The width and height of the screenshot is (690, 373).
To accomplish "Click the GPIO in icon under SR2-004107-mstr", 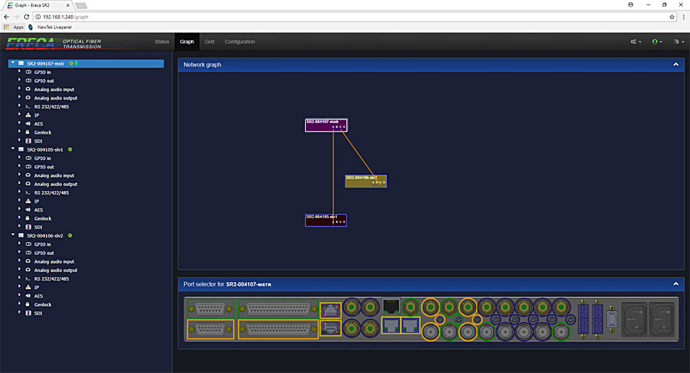I will pyautogui.click(x=28, y=72).
